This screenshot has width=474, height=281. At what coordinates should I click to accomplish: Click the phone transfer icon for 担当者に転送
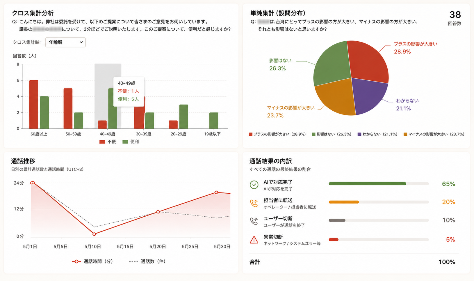[254, 203]
